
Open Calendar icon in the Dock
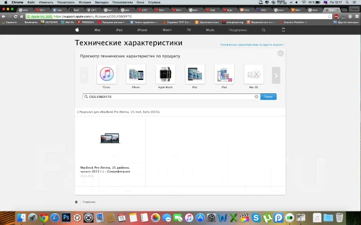tap(122, 218)
